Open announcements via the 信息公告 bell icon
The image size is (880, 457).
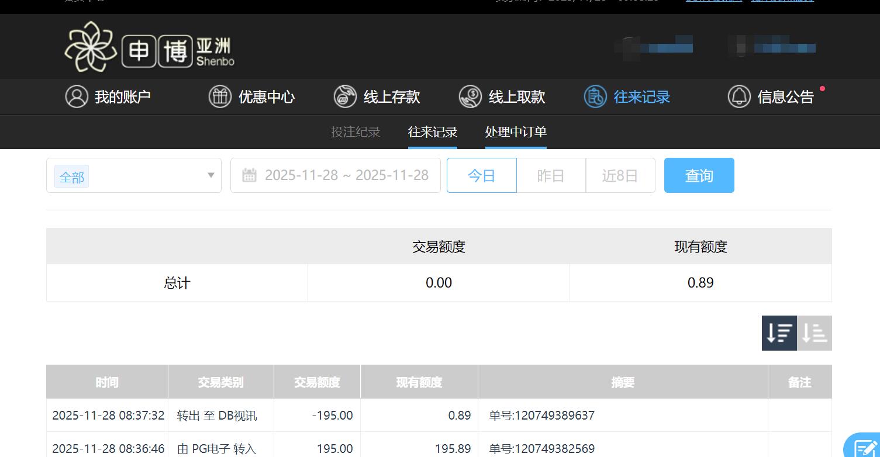739,96
